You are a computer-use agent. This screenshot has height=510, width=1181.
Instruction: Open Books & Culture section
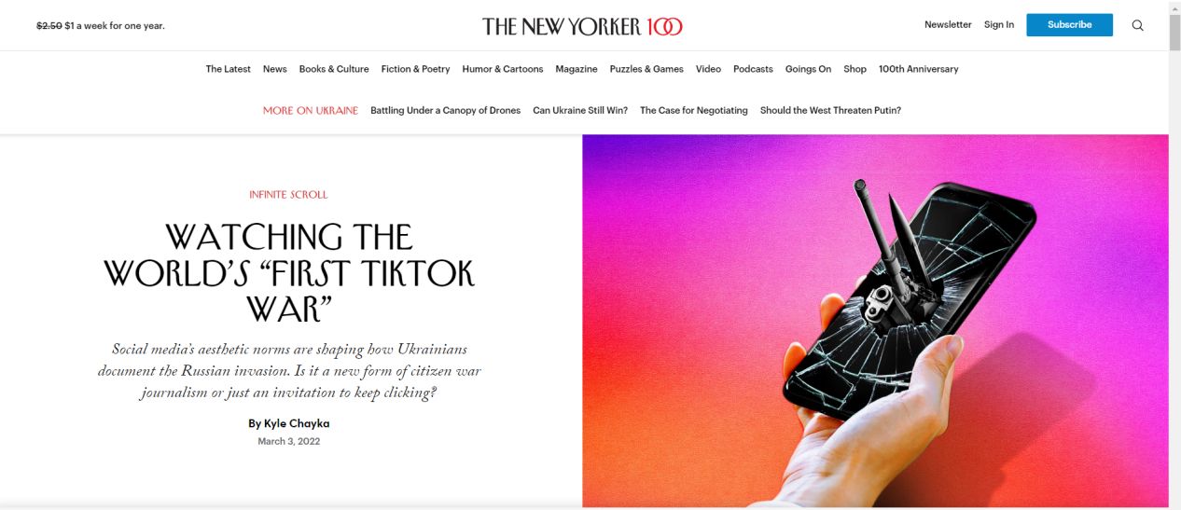point(334,69)
